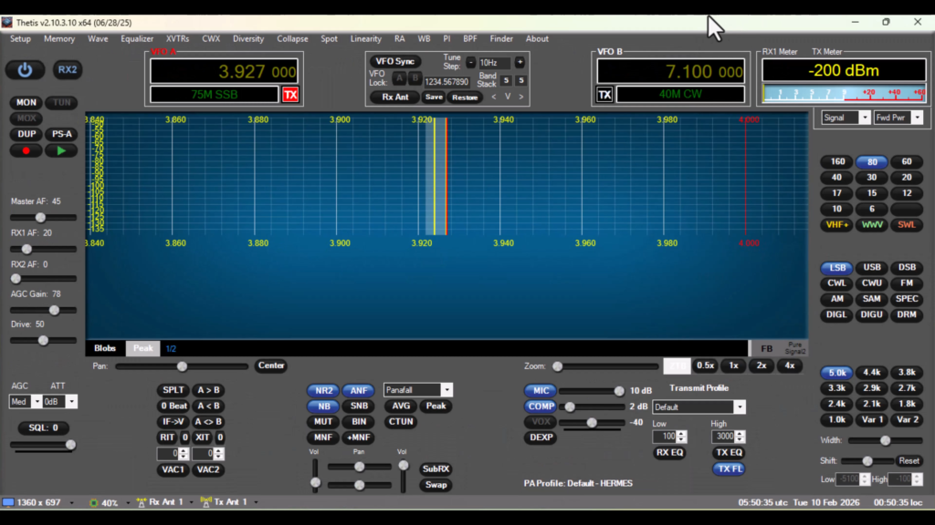Open the Transmit Profile Default dropdown

pyautogui.click(x=739, y=407)
